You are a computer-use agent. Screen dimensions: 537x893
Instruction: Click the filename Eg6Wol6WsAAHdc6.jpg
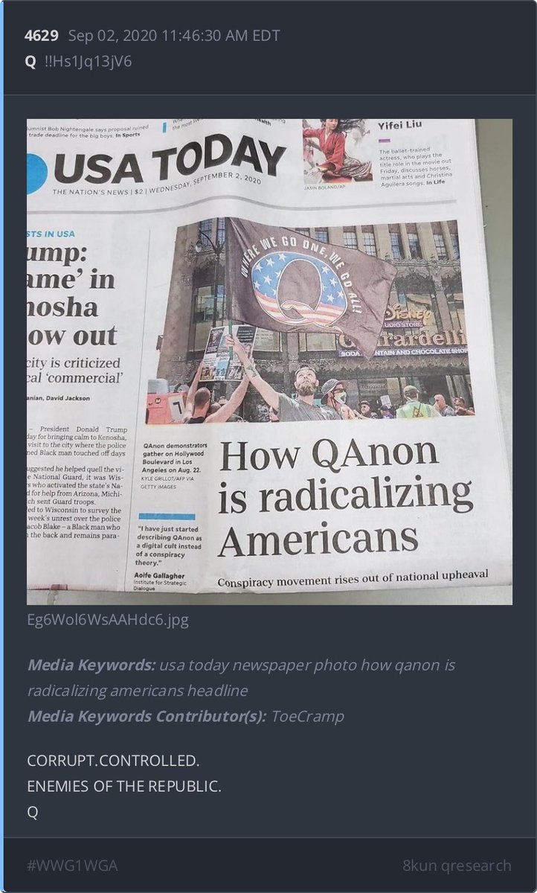(x=108, y=620)
